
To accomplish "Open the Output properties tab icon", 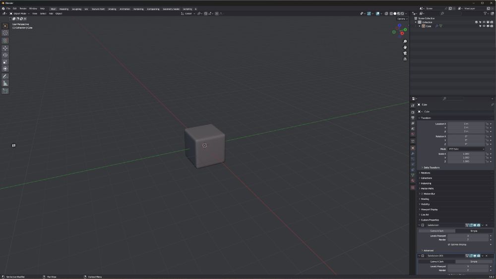I will [x=413, y=118].
